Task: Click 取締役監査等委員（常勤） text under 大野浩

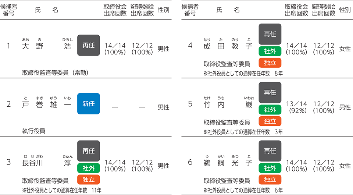Action: click(x=56, y=72)
